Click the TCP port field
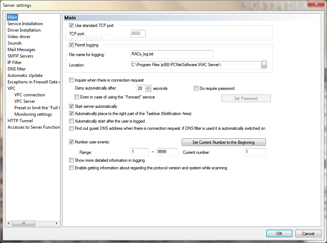 138,33
